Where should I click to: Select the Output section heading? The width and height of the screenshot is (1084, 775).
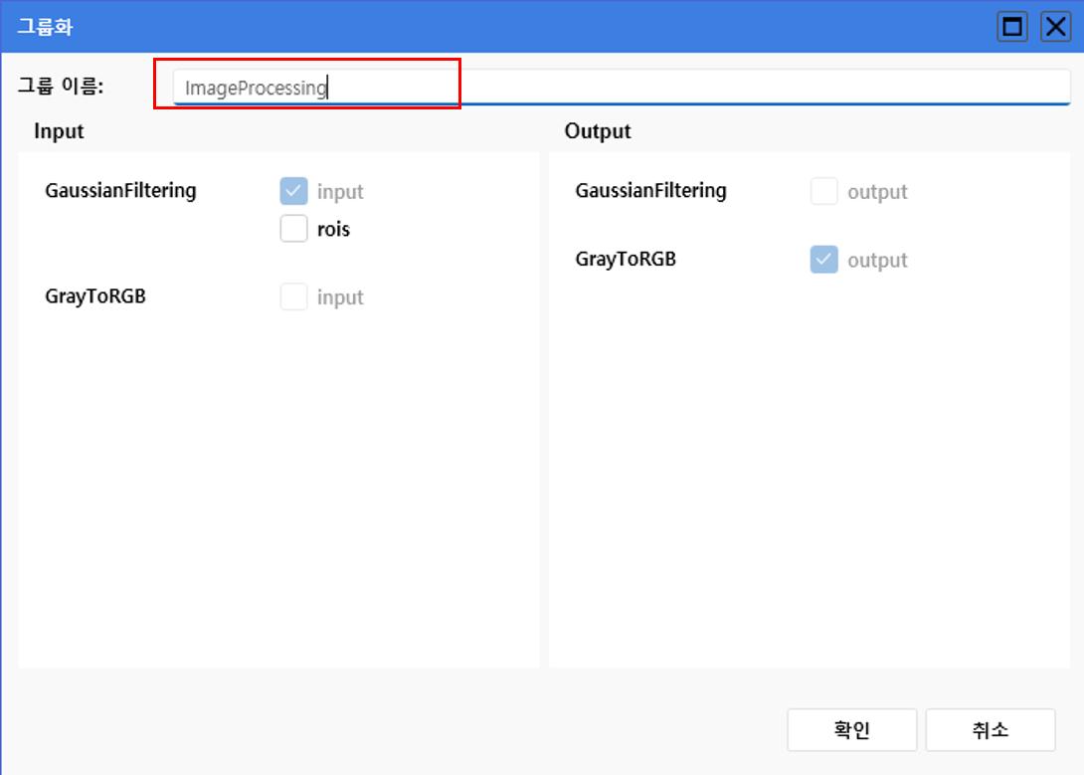click(598, 131)
